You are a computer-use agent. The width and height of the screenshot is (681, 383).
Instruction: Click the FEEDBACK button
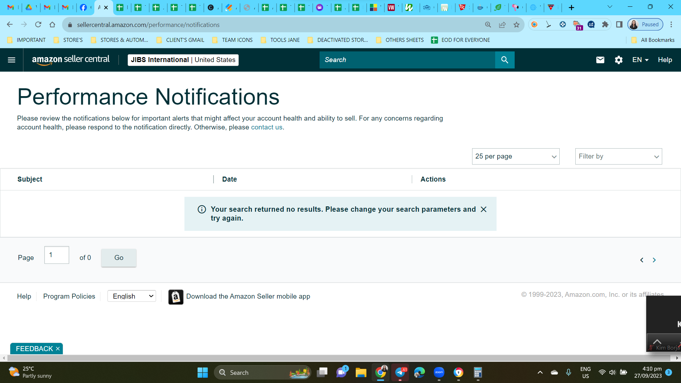click(x=34, y=349)
